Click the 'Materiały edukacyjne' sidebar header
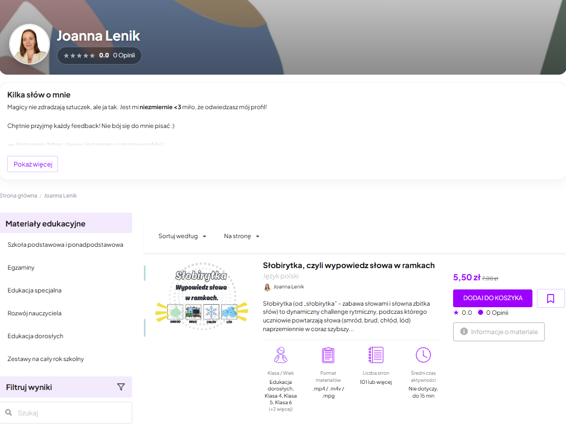Image resolution: width=566 pixels, height=424 pixels. click(x=66, y=223)
